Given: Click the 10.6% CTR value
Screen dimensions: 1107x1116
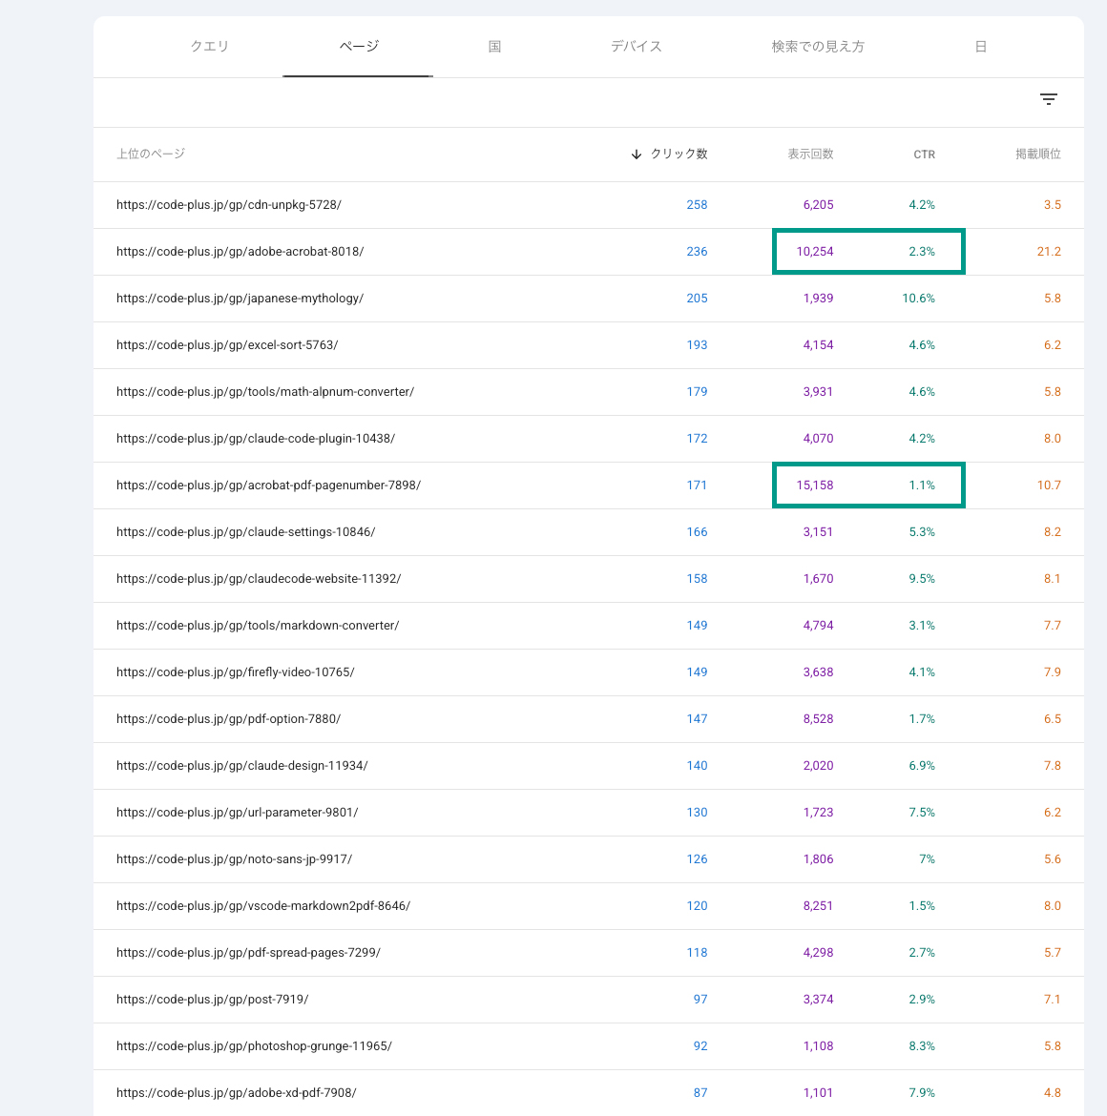Looking at the screenshot, I should pyautogui.click(x=918, y=299).
